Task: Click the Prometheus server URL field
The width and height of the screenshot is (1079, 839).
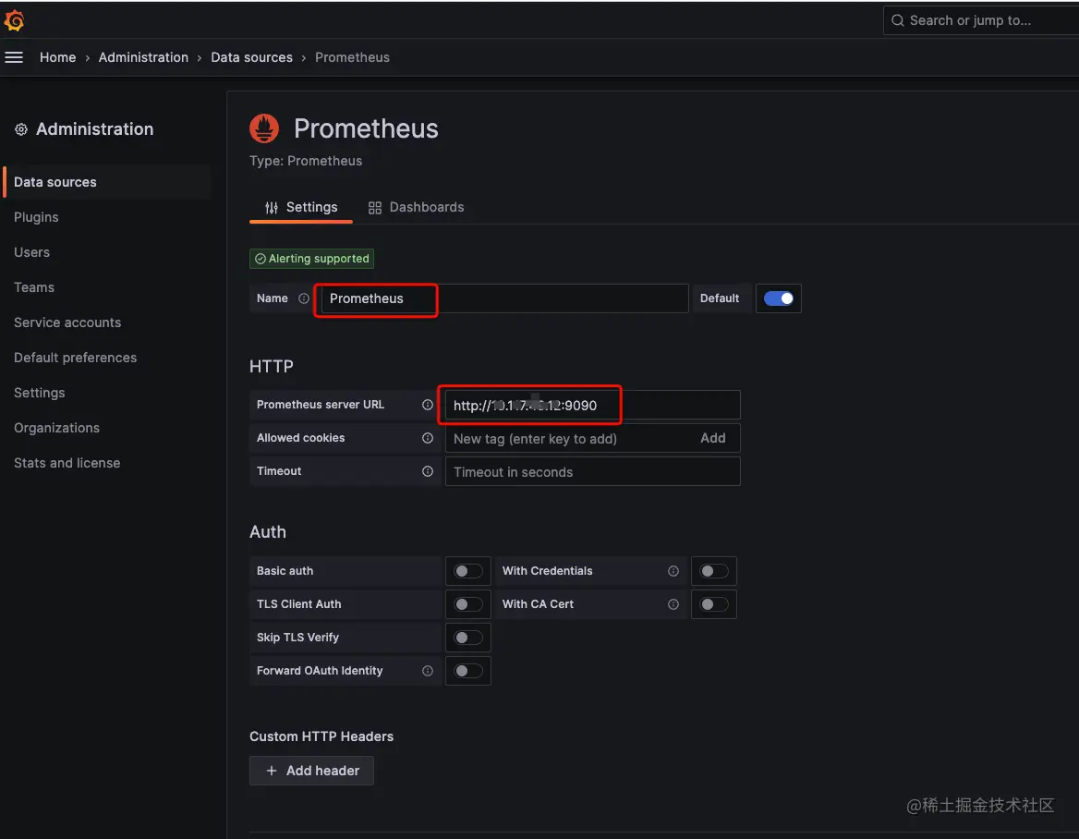Action: [592, 406]
